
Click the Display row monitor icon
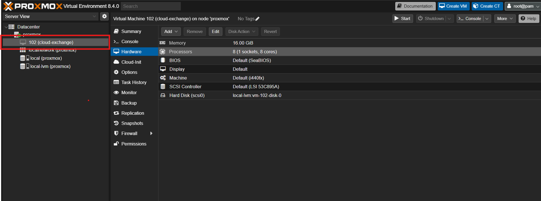pos(163,69)
